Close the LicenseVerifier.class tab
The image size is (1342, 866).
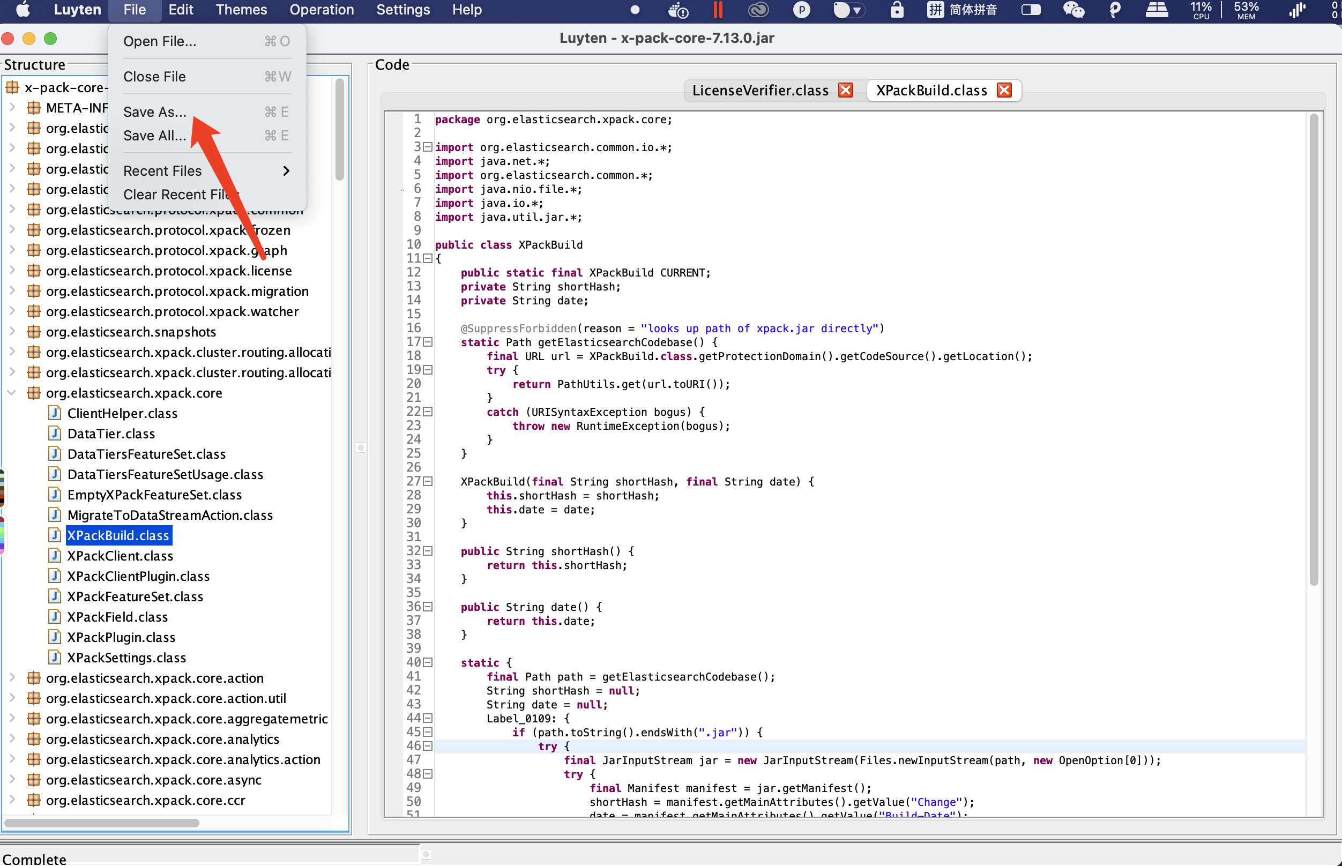point(846,90)
